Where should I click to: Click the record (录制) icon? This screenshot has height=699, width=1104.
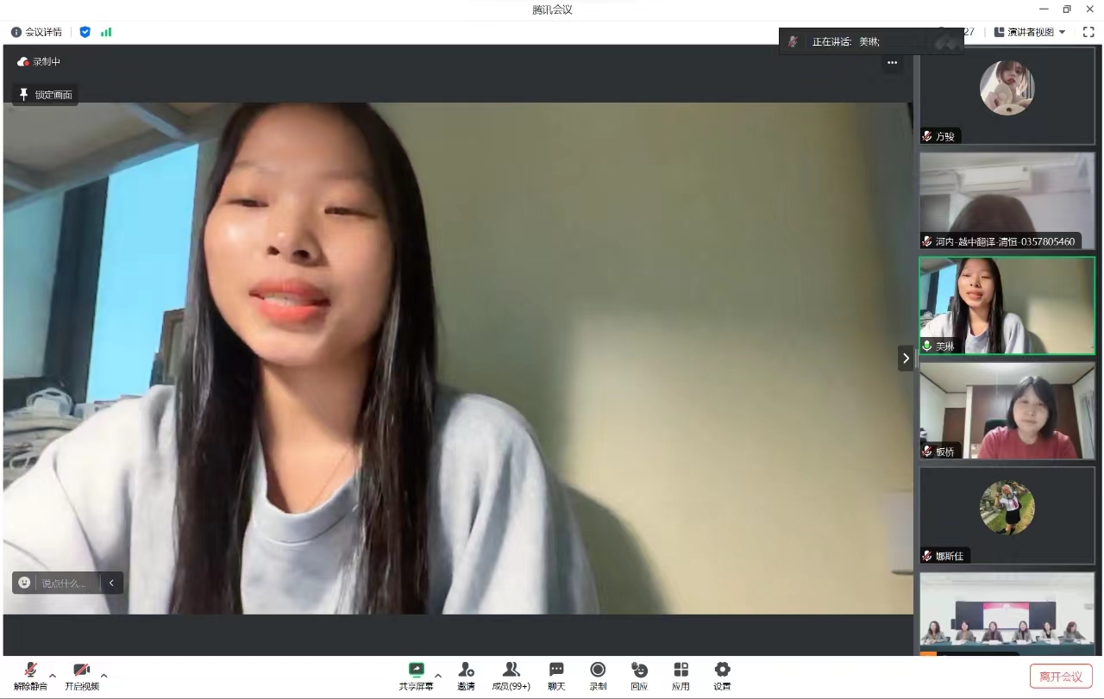pyautogui.click(x=598, y=675)
